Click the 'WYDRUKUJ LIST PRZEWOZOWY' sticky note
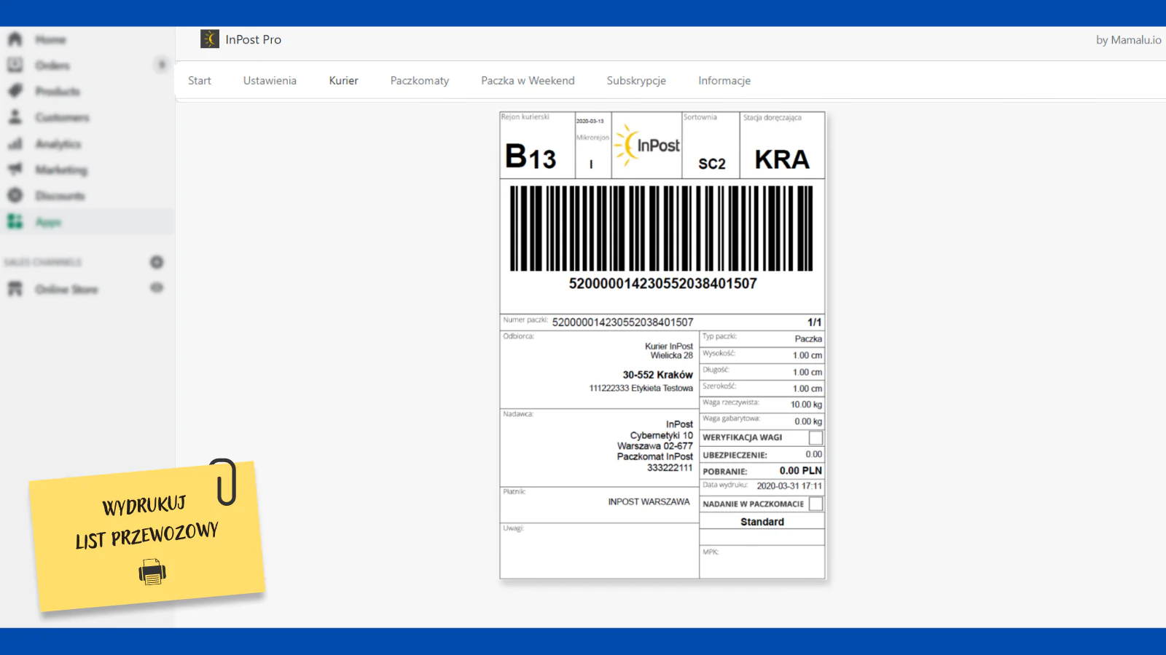 click(146, 536)
